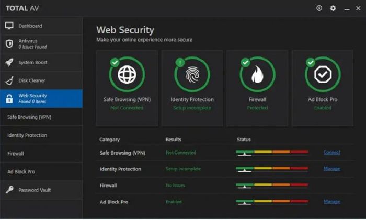The width and height of the screenshot is (366, 220).
Task: Click the Safe Browsing globe icon
Action: tap(127, 75)
